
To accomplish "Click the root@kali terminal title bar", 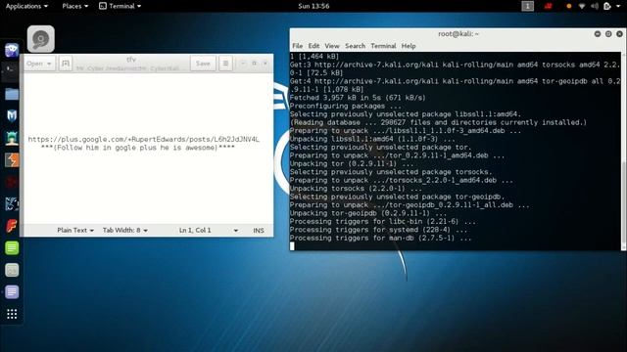I will tap(458, 34).
